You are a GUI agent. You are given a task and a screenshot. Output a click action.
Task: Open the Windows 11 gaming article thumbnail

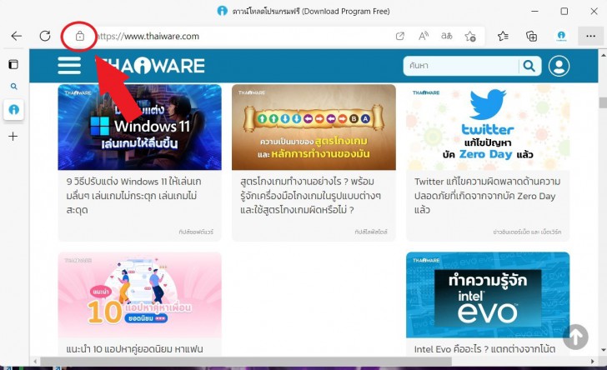point(140,127)
